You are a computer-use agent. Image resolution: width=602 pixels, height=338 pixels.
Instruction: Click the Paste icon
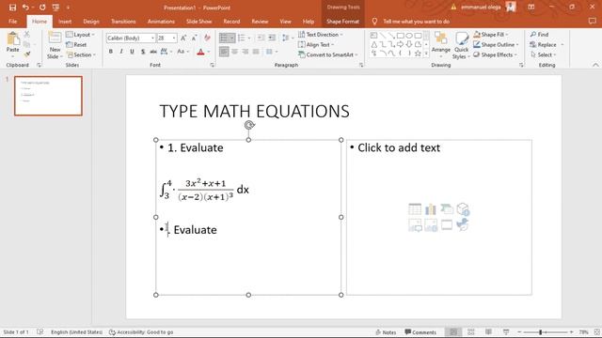click(12, 38)
